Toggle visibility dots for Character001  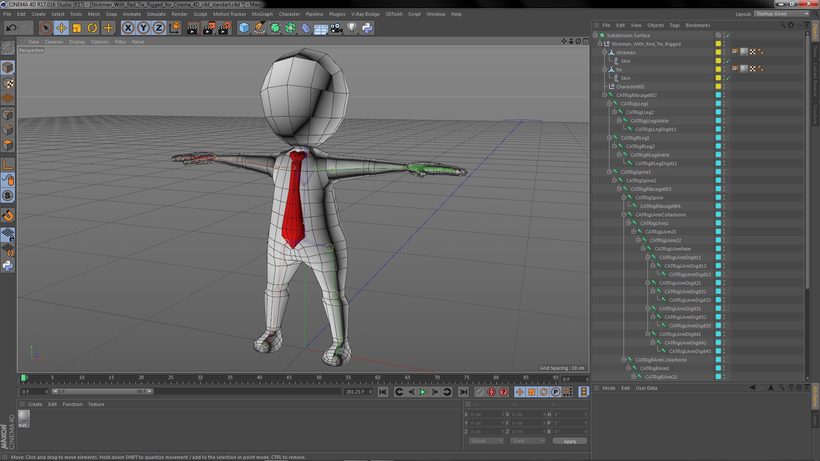pos(724,87)
